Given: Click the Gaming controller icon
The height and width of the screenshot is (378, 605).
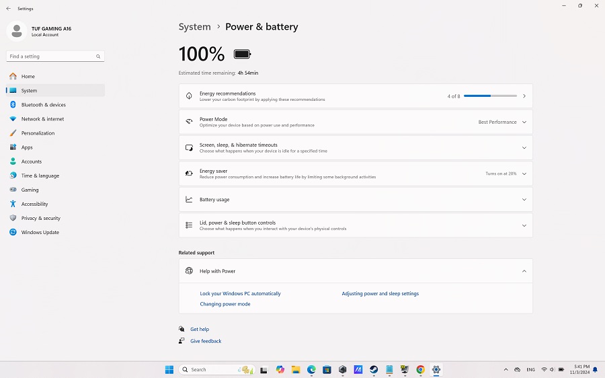Looking at the screenshot, I should (x=13, y=190).
